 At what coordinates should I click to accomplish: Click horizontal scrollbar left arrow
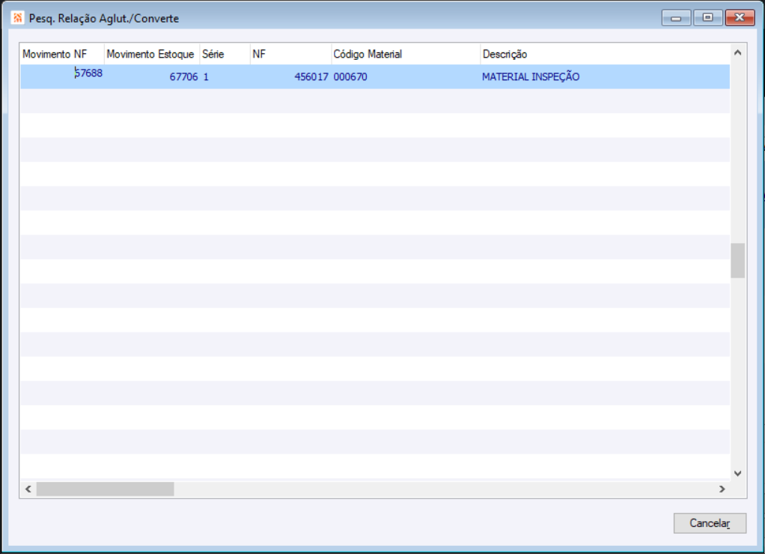click(28, 489)
